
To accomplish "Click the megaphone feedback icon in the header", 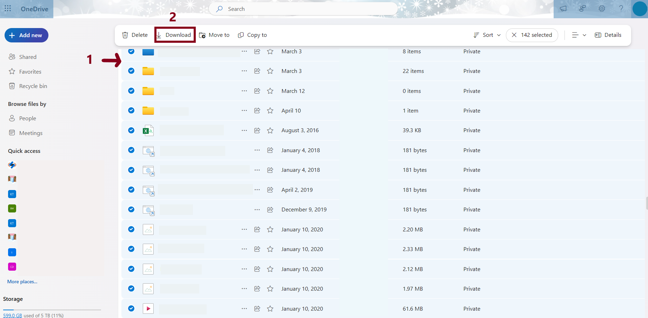I will (x=563, y=9).
